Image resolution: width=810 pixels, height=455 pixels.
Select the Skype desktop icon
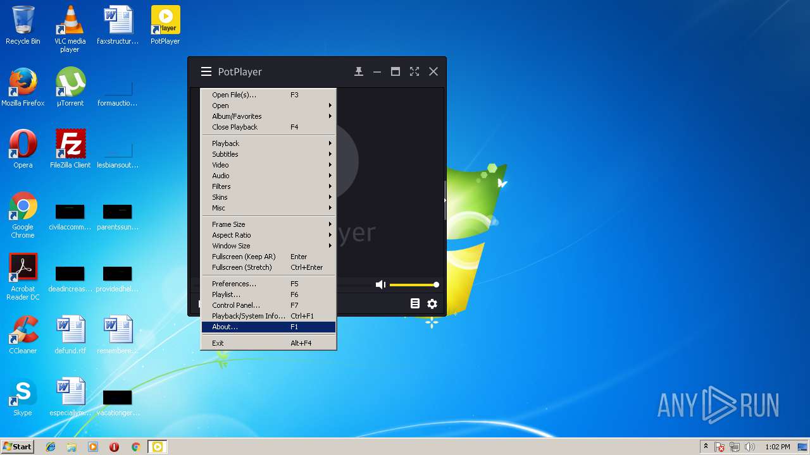[23, 397]
